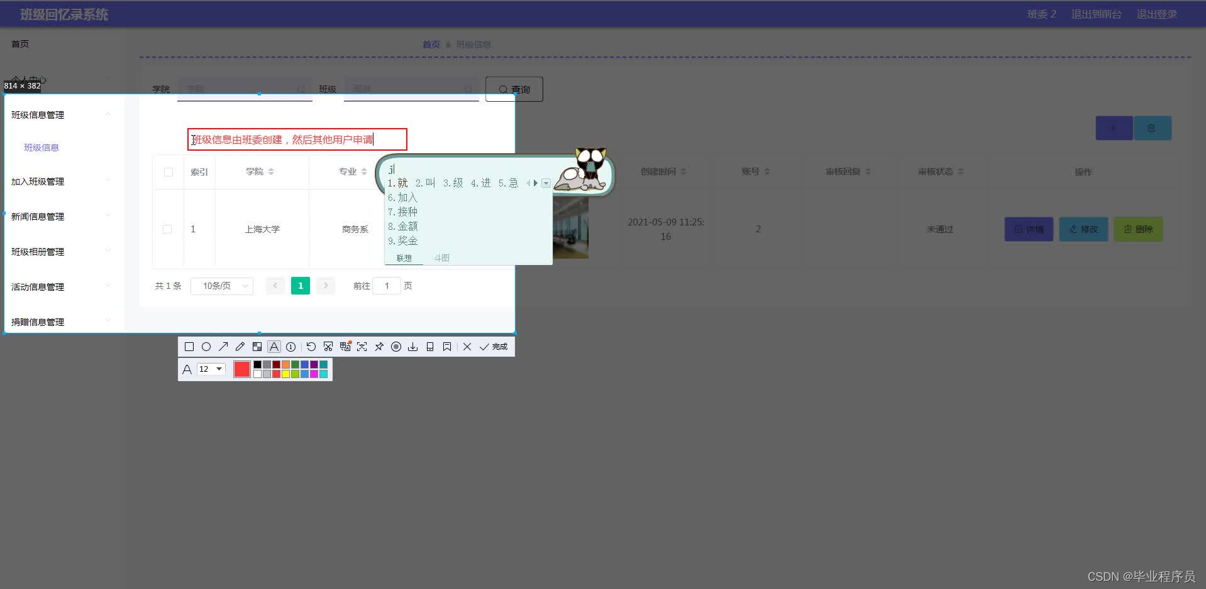
Task: Click the purple add record button
Action: [x=1114, y=128]
